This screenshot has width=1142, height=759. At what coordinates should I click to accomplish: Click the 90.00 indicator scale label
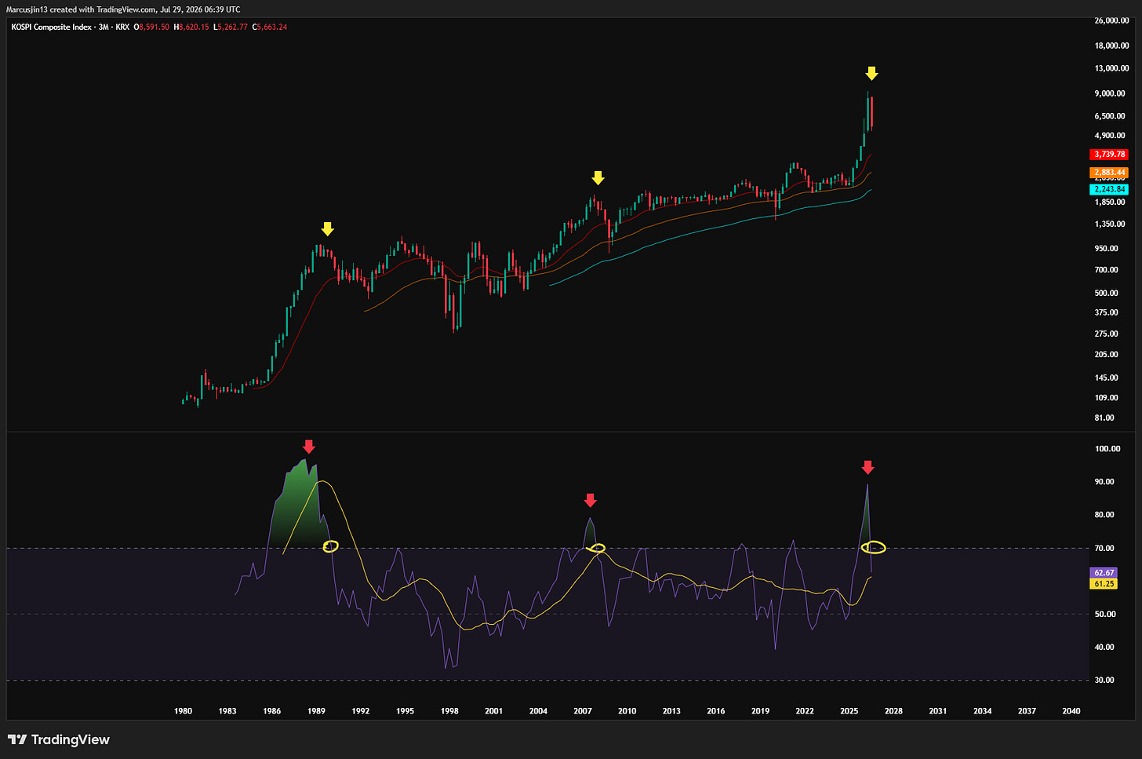(x=1104, y=482)
